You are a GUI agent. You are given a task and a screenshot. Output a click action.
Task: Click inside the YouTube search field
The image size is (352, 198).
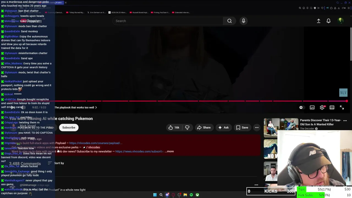[168, 21]
